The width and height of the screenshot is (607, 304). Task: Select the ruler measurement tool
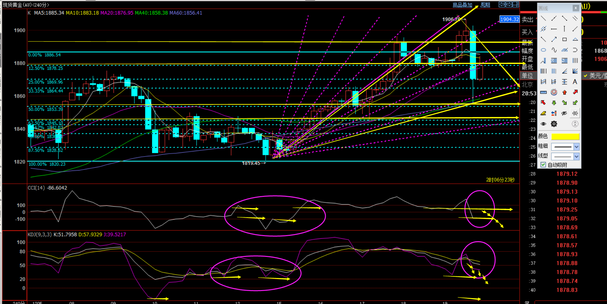point(543,92)
